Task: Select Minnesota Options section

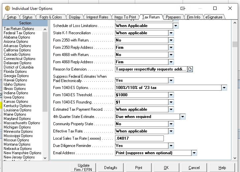Action: (18, 131)
